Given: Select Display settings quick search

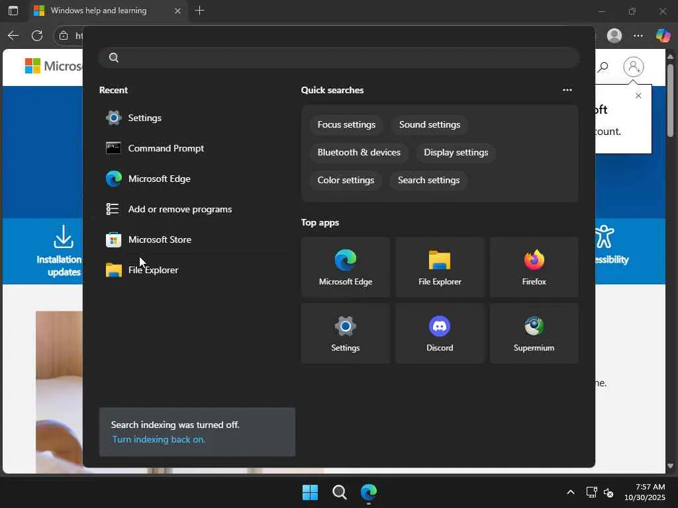Looking at the screenshot, I should tap(456, 153).
